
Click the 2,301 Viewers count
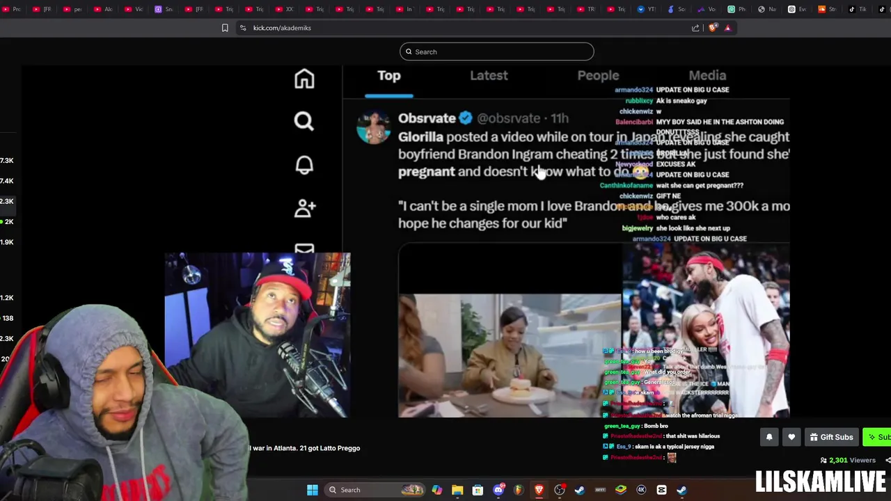(x=848, y=460)
